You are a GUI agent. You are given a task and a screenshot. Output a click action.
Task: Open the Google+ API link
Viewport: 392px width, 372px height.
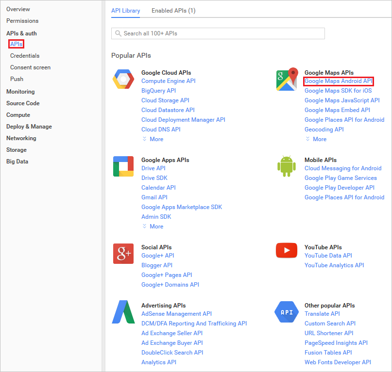[157, 256]
